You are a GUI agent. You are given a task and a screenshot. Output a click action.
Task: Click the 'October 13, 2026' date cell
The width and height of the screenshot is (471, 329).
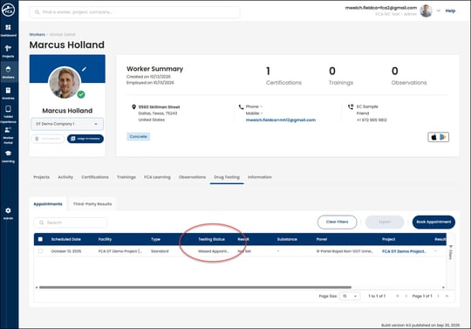point(66,251)
